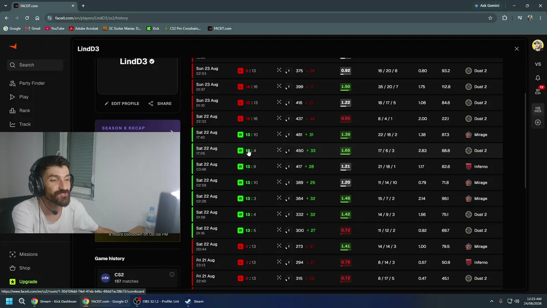View site information for faceit.com
Screen dimensions: 547x308
click(50, 18)
